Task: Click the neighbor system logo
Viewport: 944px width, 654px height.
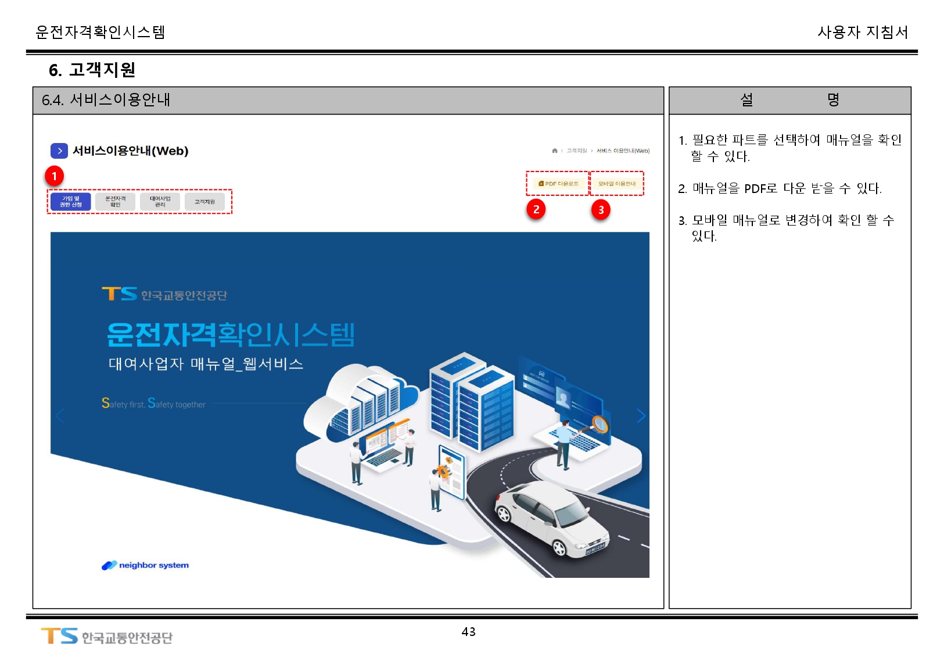Action: (145, 565)
